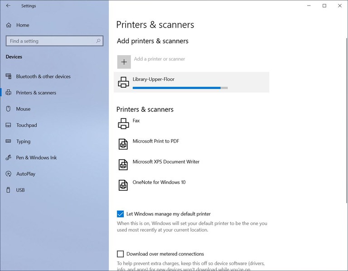The width and height of the screenshot is (348, 271).
Task: Click the Home house icon
Action: (x=9, y=25)
